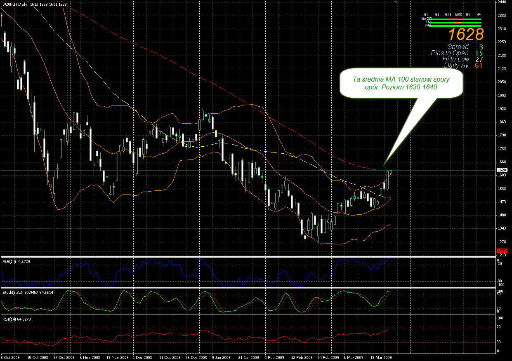Click the Spread label
Viewport: 512px width, 361px height.
458,47
